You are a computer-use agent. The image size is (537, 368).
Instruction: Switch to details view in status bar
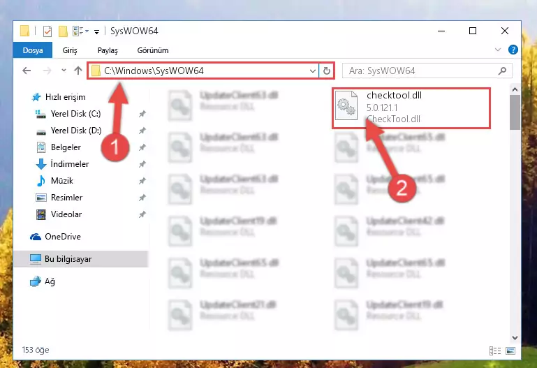click(495, 351)
